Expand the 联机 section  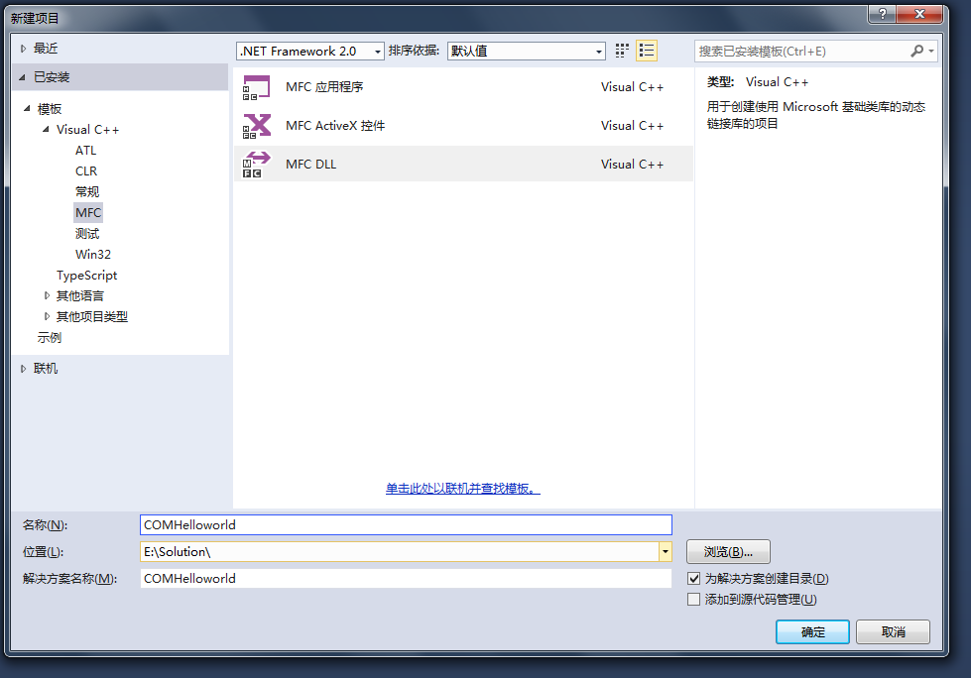pos(23,369)
